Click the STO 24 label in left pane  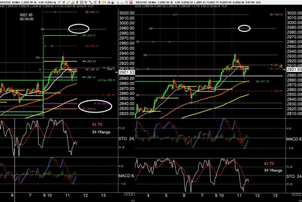point(126,139)
